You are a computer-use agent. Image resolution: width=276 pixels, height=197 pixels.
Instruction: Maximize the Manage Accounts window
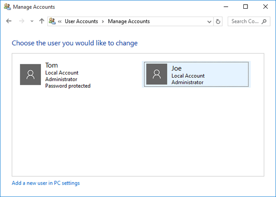[246, 7]
